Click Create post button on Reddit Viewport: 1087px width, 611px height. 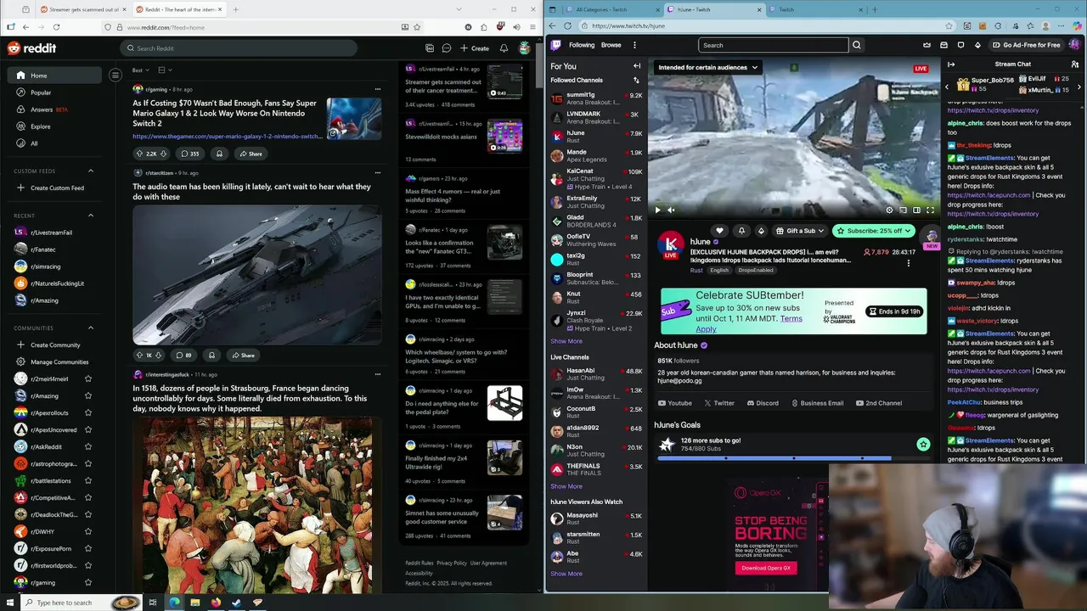(x=475, y=48)
